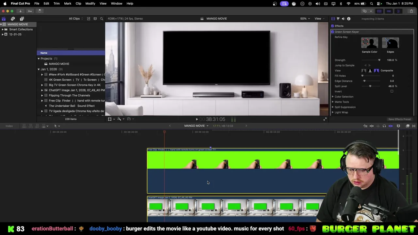Select the Sample Color refine key tool
This screenshot has width=418, height=235.
[369, 43]
